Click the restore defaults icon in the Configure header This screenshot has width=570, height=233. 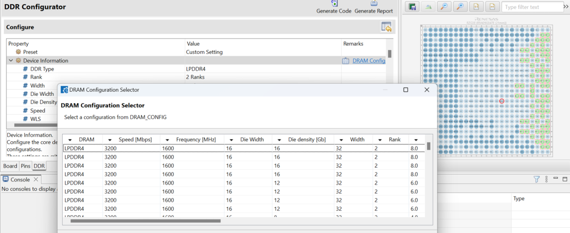pyautogui.click(x=386, y=27)
